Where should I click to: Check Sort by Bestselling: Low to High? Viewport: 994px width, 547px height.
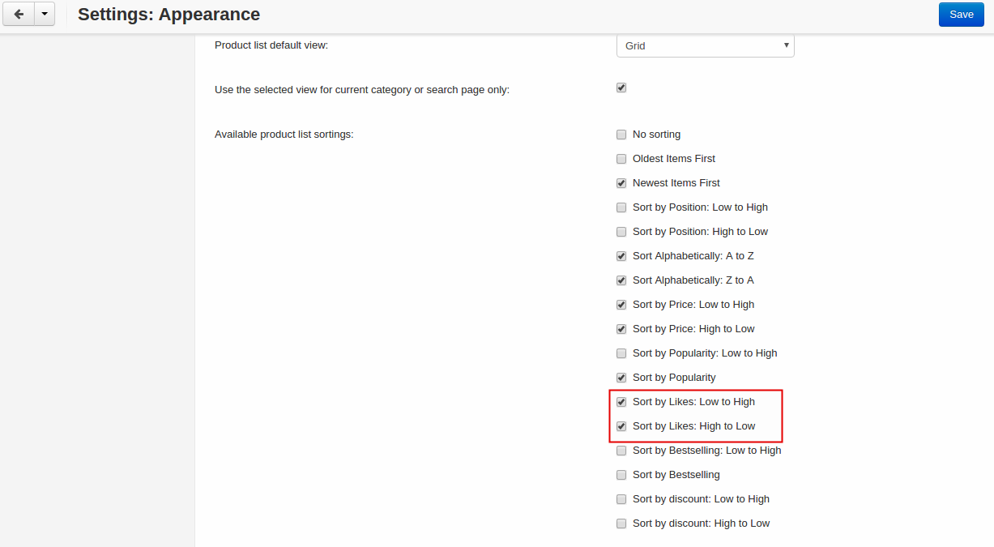pos(621,451)
